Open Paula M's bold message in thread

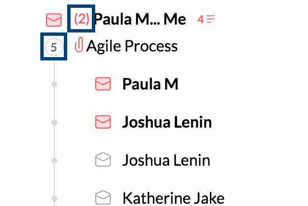(x=150, y=84)
